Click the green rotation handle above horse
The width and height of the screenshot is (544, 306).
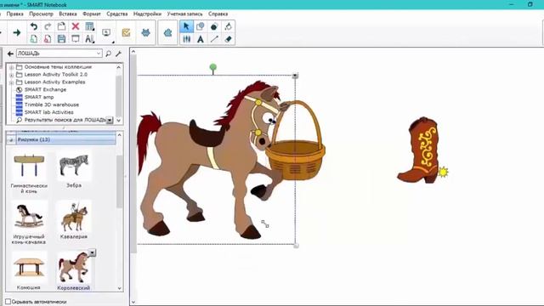[213, 67]
